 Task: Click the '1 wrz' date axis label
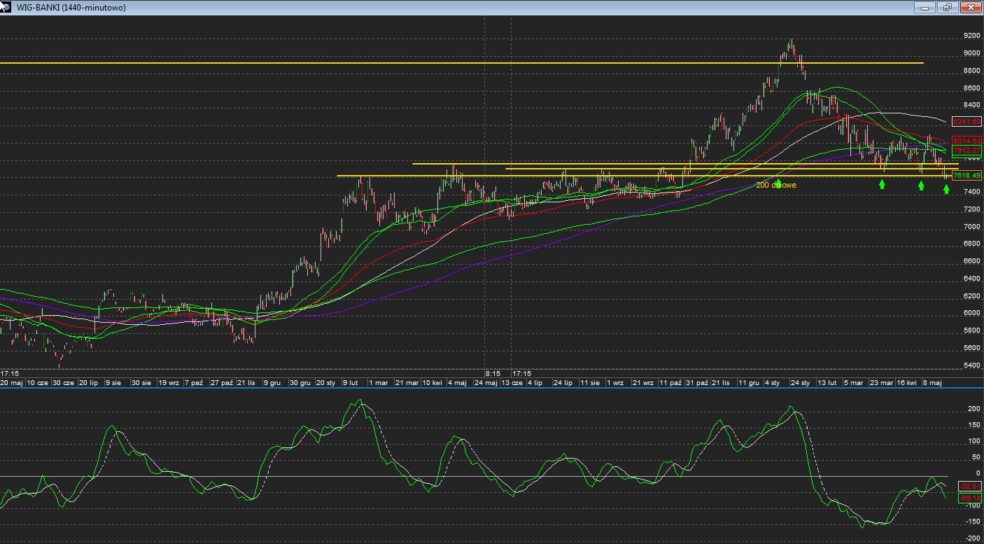615,383
